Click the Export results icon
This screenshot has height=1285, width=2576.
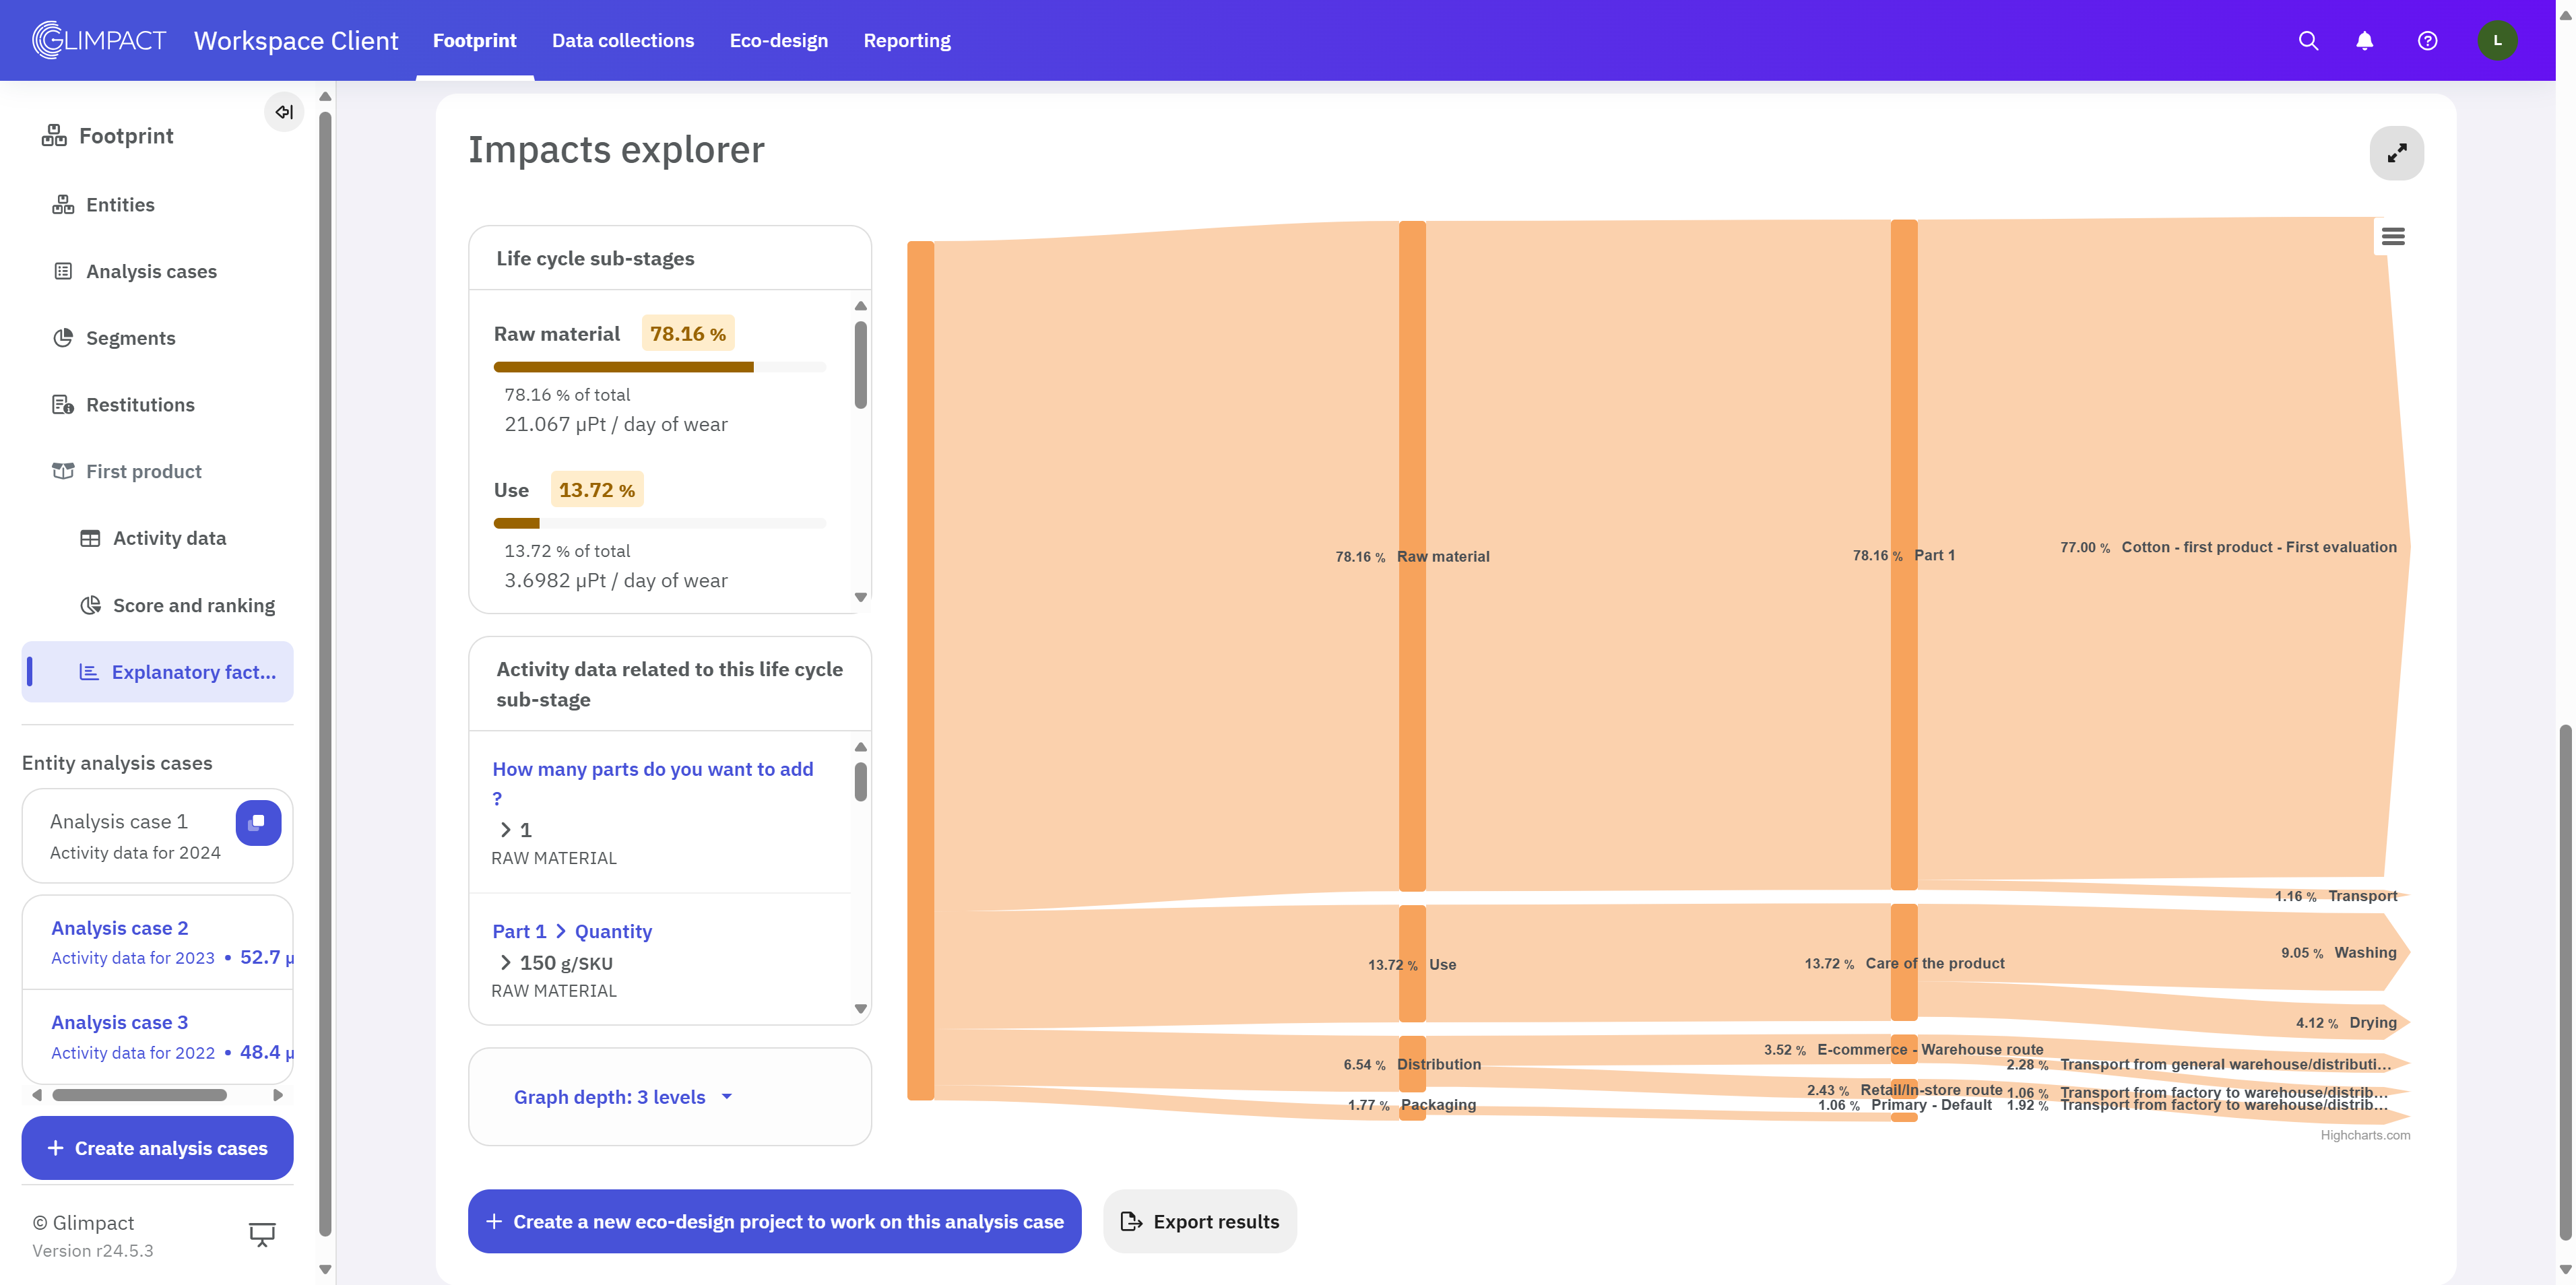1131,1221
